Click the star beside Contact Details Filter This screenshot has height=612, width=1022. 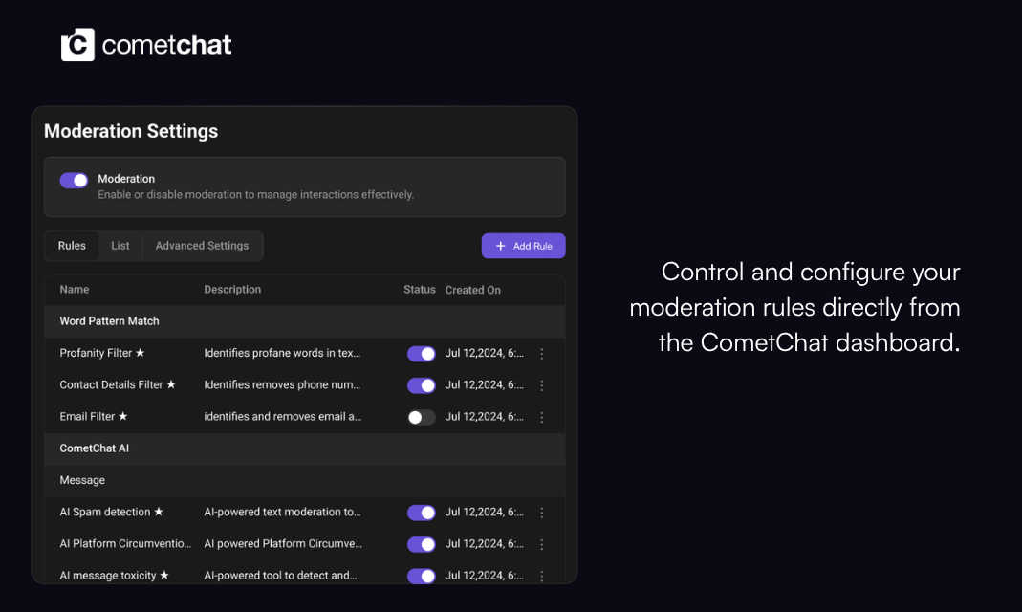[171, 384]
